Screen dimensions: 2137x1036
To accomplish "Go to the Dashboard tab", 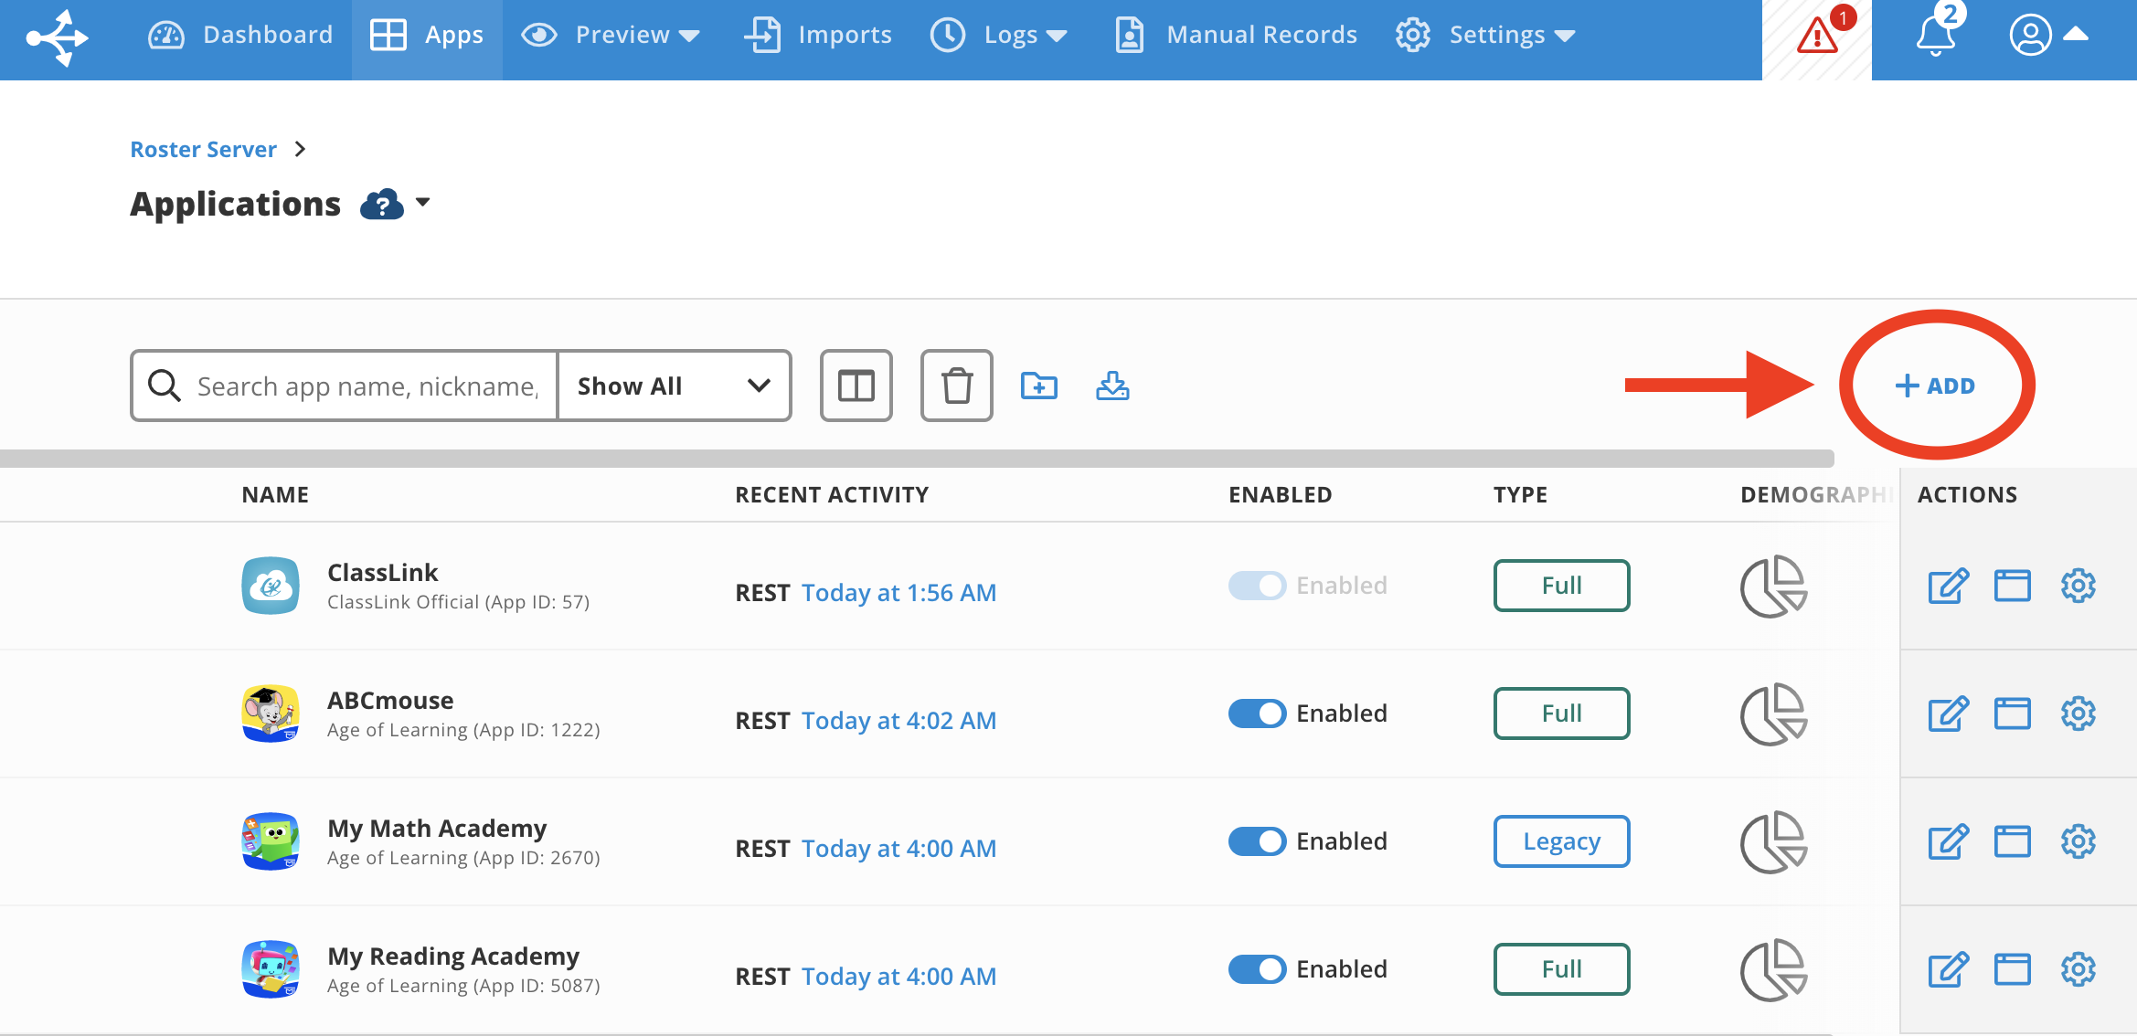I will [x=240, y=35].
